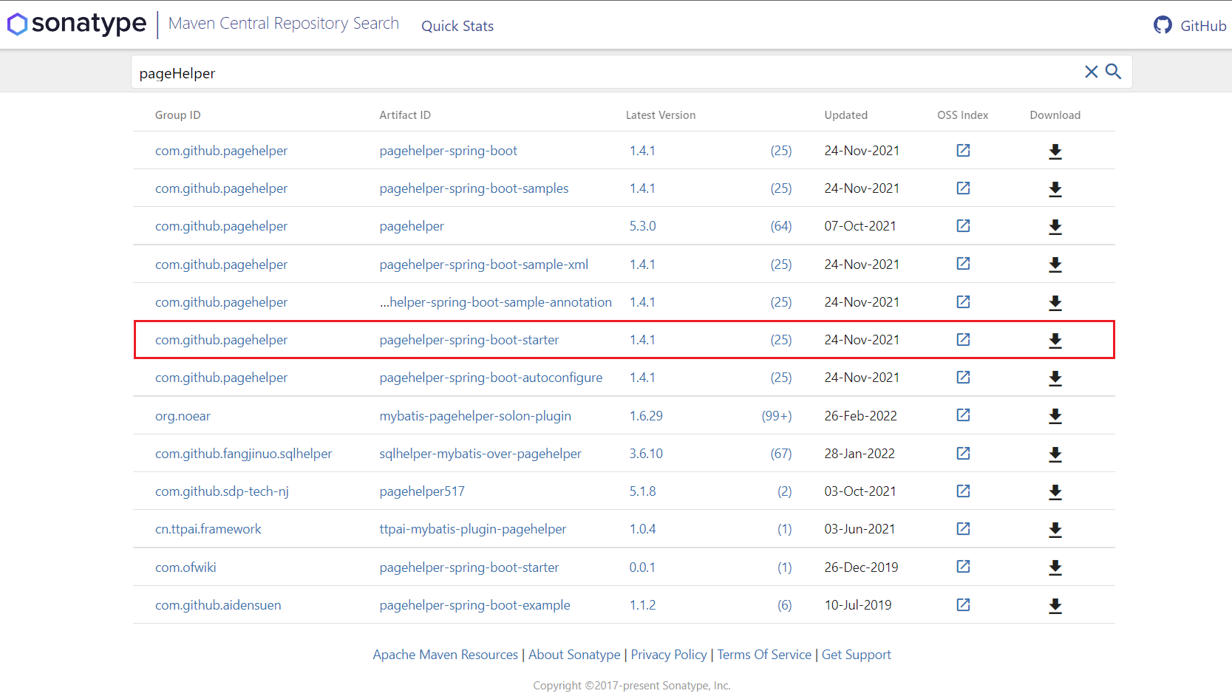Open the Quick Stats page
Viewport: 1232px width, 699px height.
click(457, 26)
